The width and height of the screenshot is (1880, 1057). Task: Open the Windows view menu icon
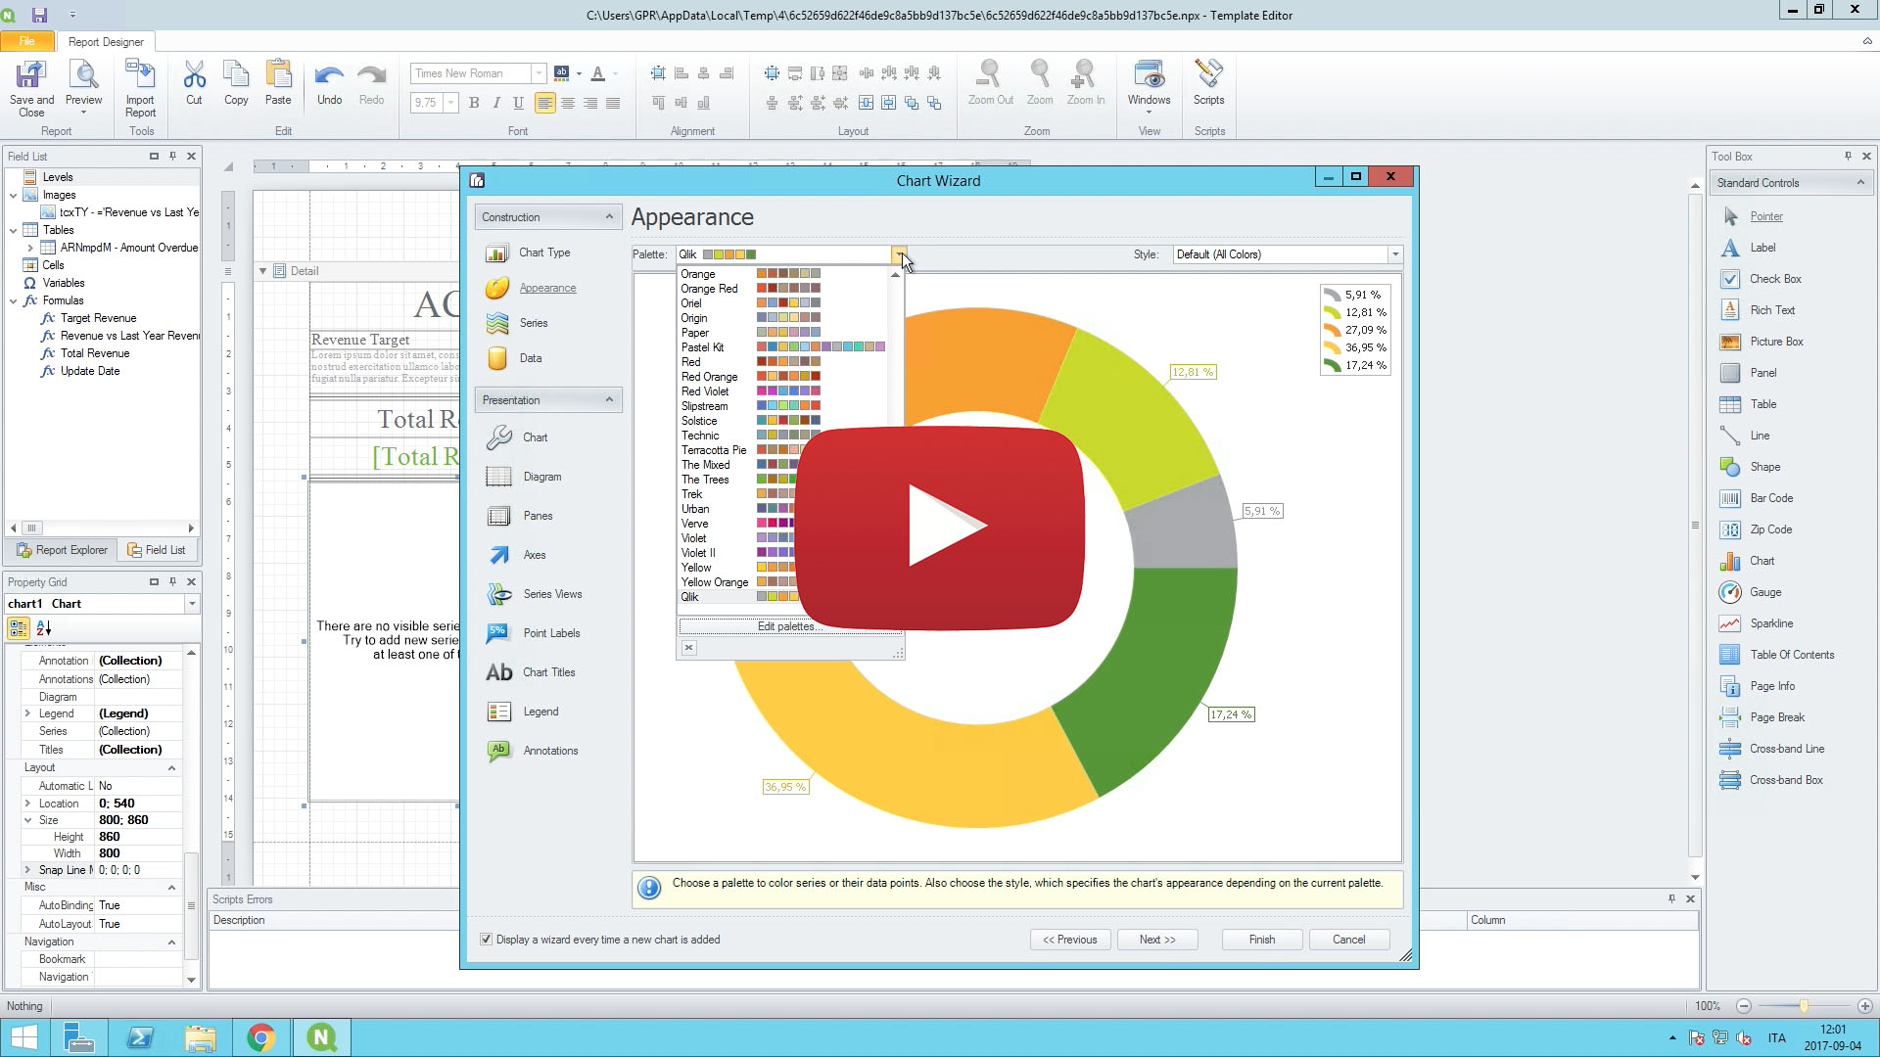click(1149, 75)
